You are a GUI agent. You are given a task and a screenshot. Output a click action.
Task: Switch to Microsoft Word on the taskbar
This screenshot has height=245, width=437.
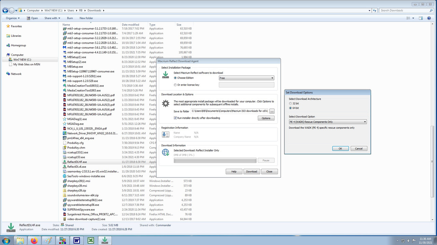[77, 240]
